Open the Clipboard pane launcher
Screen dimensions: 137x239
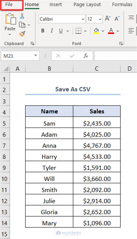[x=32, y=44]
